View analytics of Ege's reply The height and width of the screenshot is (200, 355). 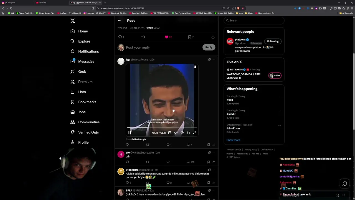(189, 145)
